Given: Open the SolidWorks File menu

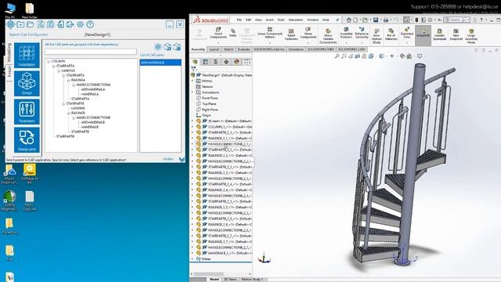Looking at the screenshot, I should point(239,20).
